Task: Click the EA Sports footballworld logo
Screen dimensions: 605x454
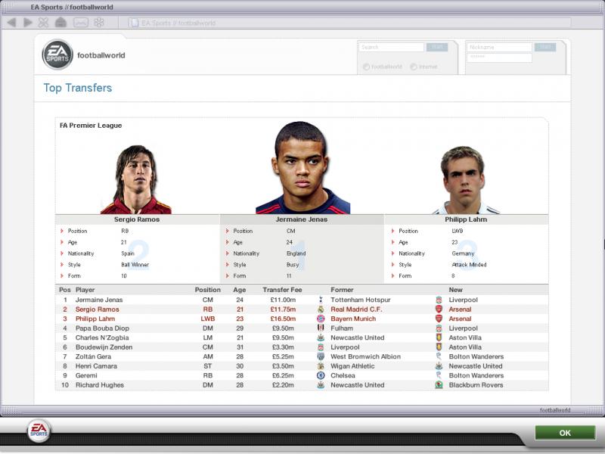Action: click(x=57, y=54)
